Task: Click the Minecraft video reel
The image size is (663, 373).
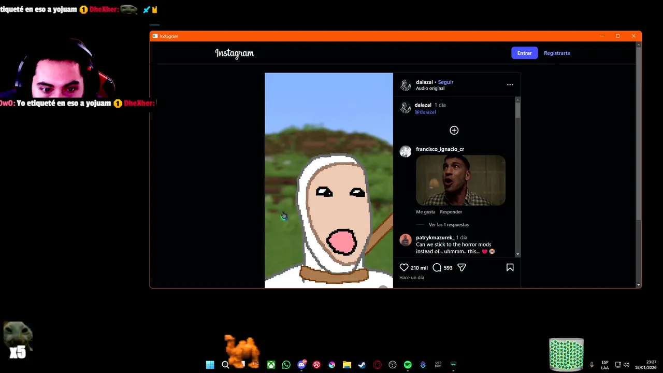Action: (x=329, y=180)
